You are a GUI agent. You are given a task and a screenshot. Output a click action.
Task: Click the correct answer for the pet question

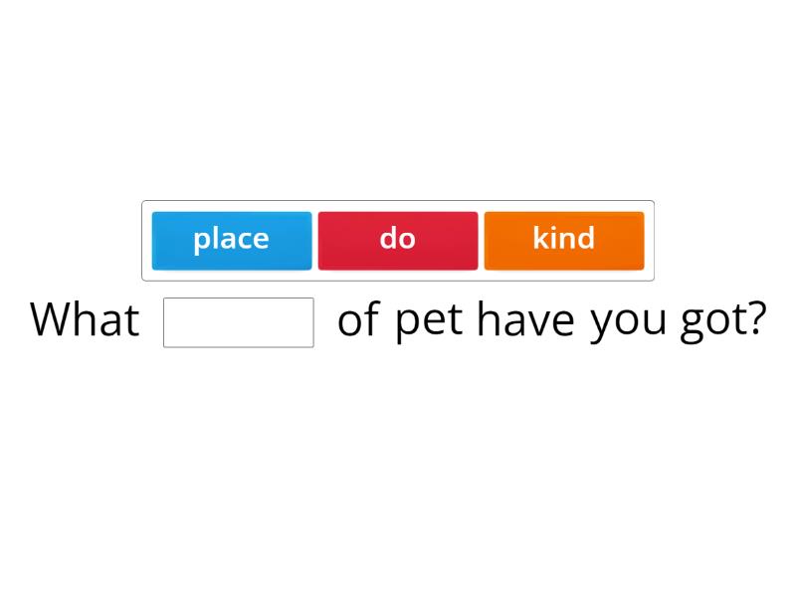564,239
